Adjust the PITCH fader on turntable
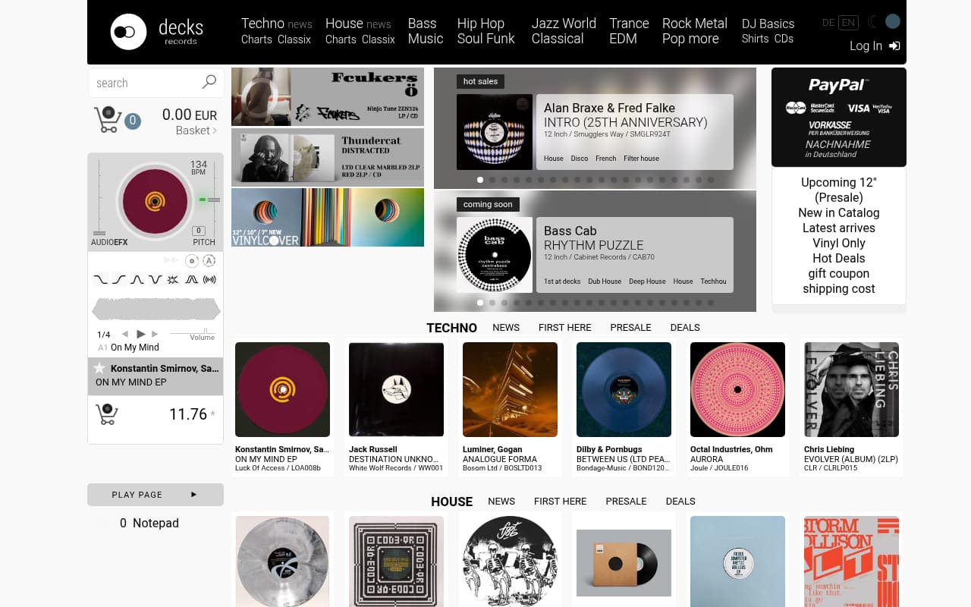971x607 pixels. pos(214,200)
